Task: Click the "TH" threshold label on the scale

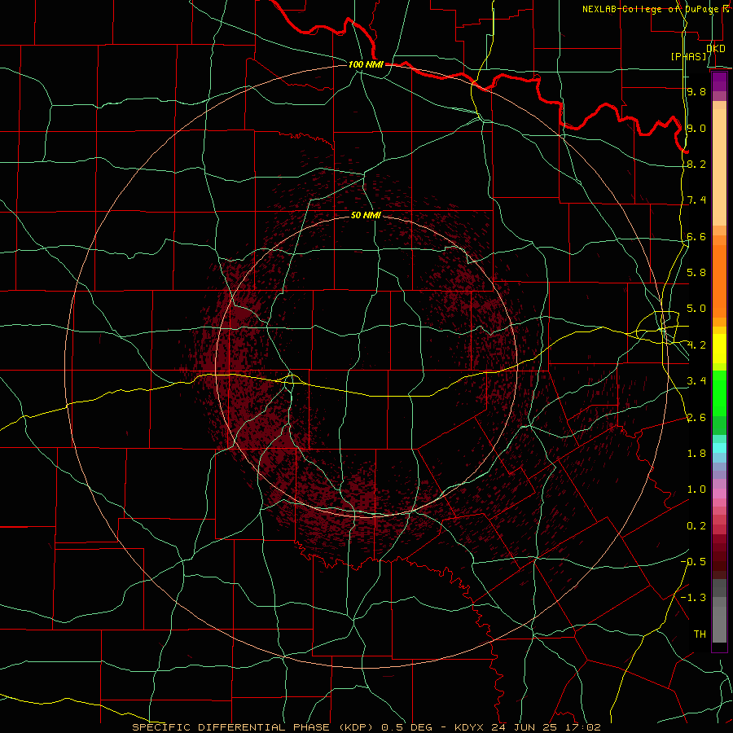Action: (x=700, y=634)
